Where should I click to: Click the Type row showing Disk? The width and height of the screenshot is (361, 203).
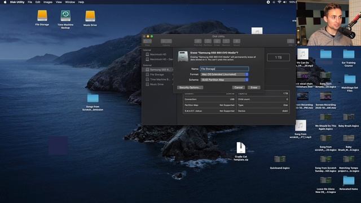pos(263,105)
